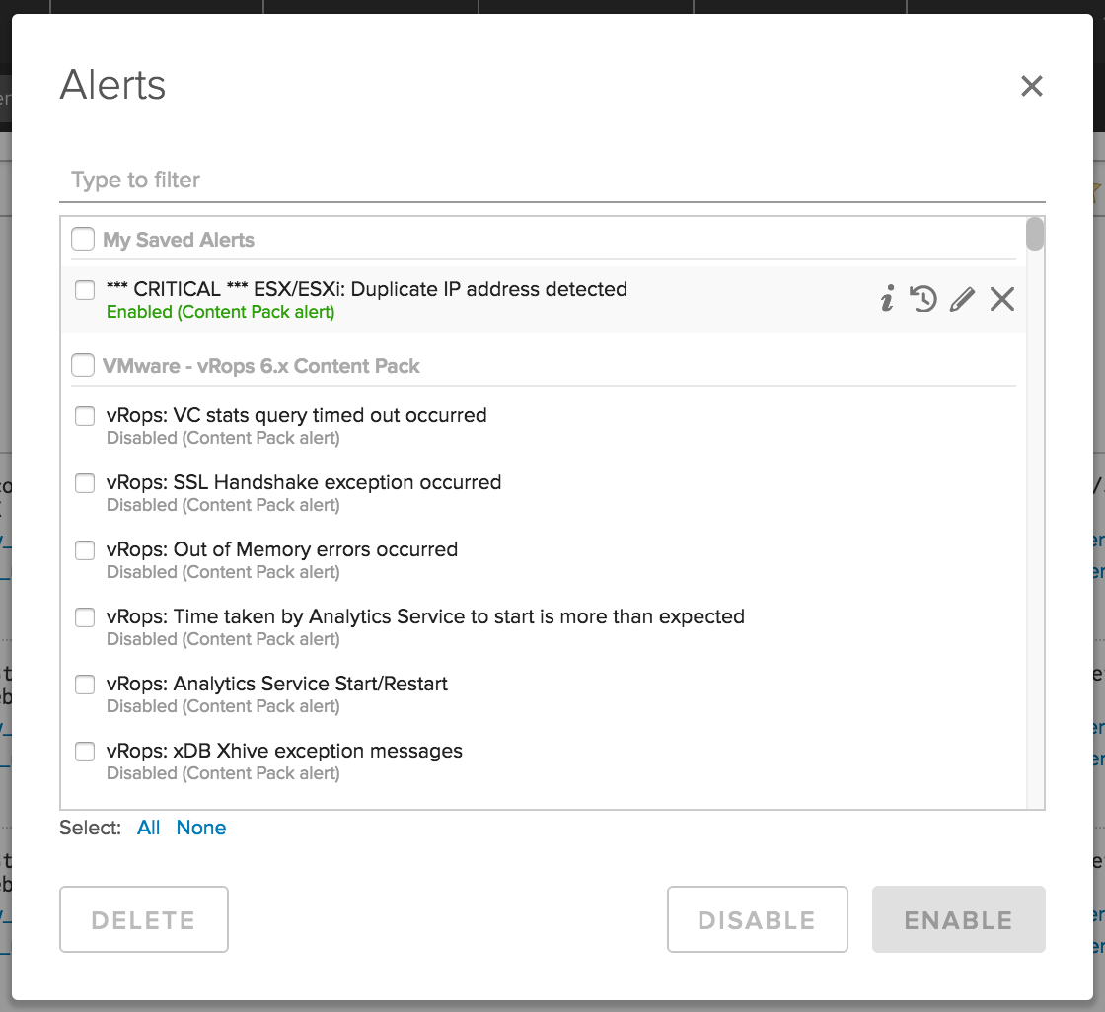Edit the Duplicate IP alert with pencil icon
This screenshot has height=1012, width=1105.
point(962,299)
